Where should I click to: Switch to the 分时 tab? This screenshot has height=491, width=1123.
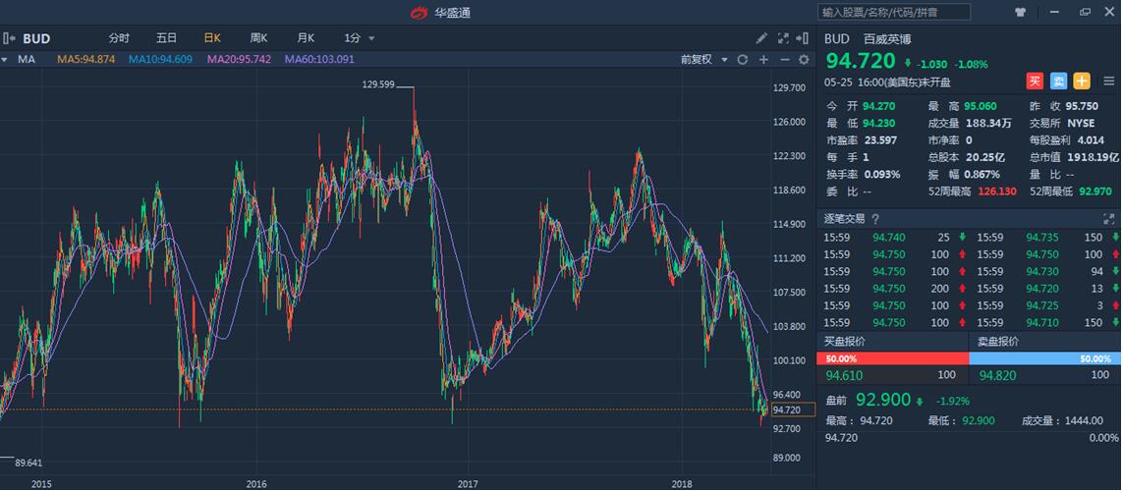pyautogui.click(x=119, y=38)
